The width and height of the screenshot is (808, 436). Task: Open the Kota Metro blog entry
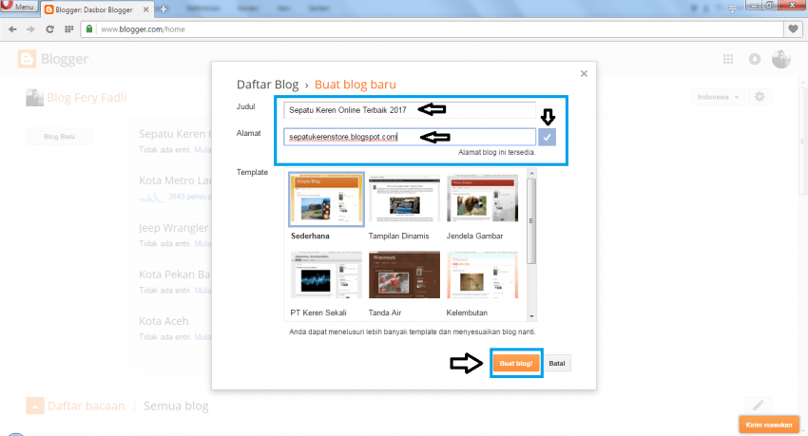click(175, 180)
